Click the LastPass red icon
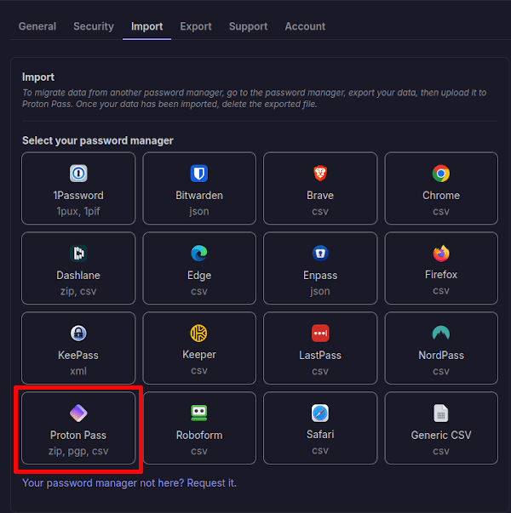The width and height of the screenshot is (511, 513). tap(320, 333)
